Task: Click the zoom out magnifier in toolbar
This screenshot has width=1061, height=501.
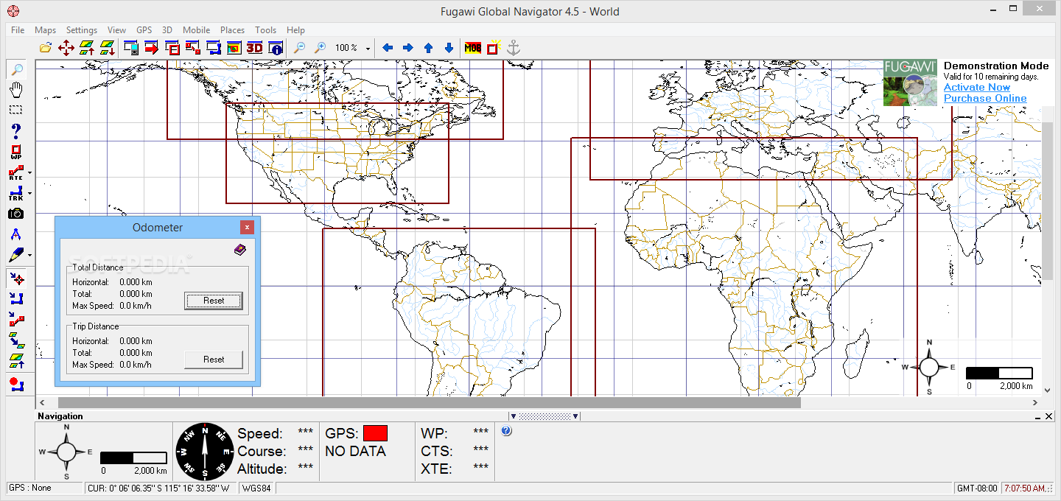Action: (x=300, y=48)
